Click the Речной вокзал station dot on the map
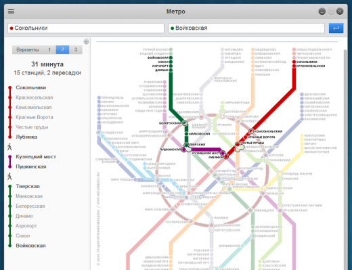Screen dimensions: 352x270 pos(171,49)
